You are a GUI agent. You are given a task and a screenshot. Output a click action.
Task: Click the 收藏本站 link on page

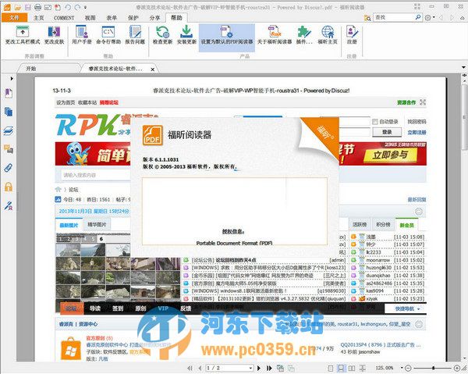[87, 102]
